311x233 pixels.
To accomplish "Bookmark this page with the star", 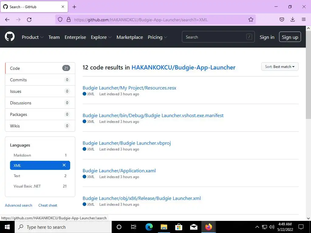I will (x=251, y=19).
